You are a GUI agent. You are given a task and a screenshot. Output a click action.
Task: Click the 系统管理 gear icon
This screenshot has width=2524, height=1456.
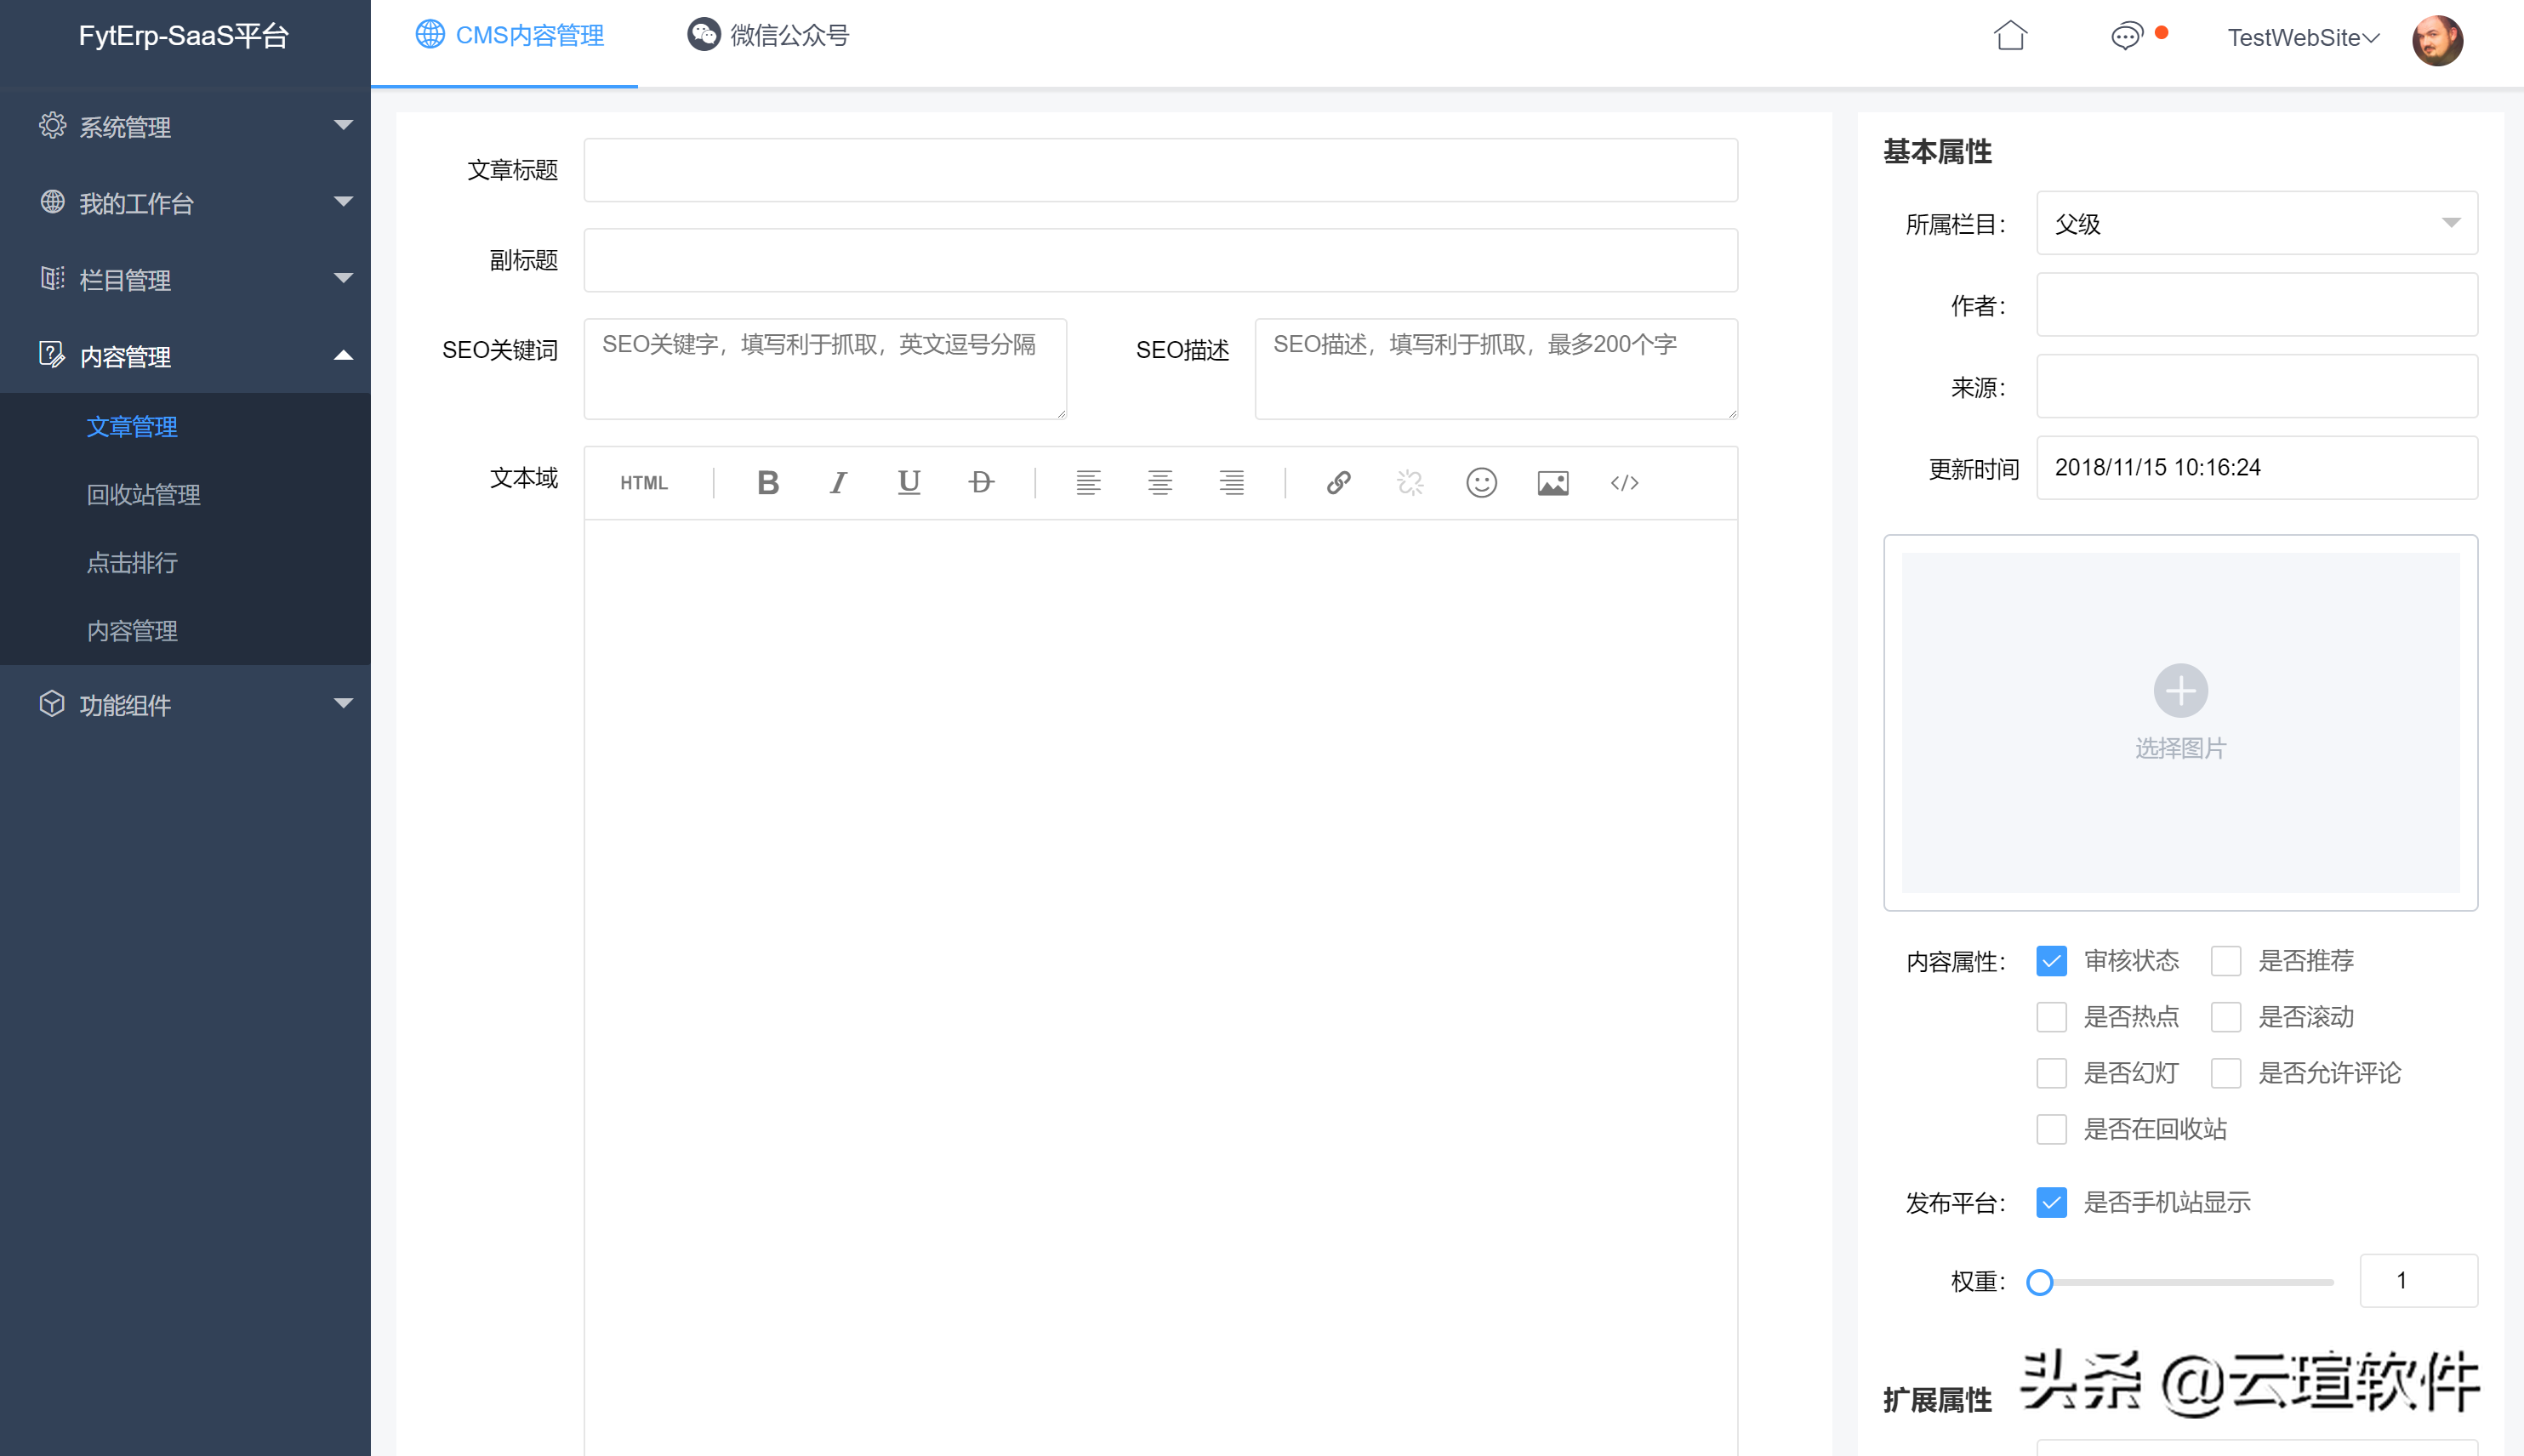[52, 126]
